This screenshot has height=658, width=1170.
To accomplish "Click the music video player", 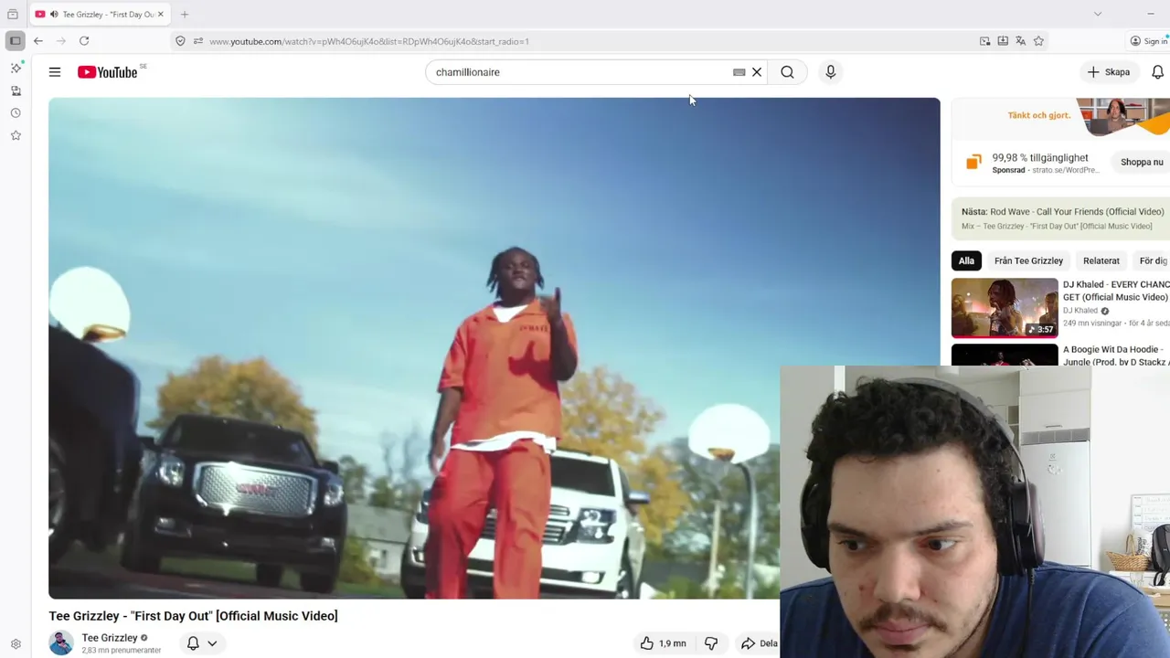I will pyautogui.click(x=494, y=348).
